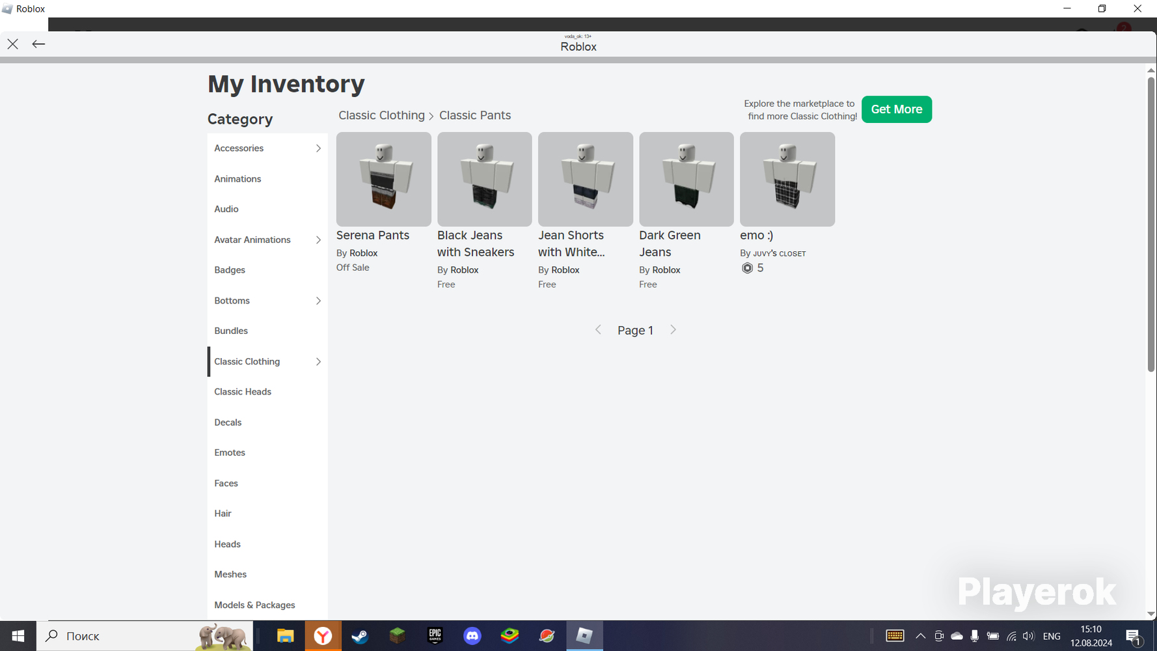Open BlueStacks from the taskbar
The height and width of the screenshot is (651, 1157).
pos(510,636)
